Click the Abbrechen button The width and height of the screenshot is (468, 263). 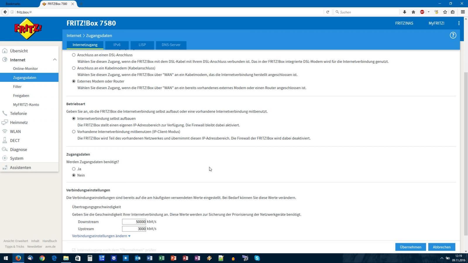(x=442, y=247)
